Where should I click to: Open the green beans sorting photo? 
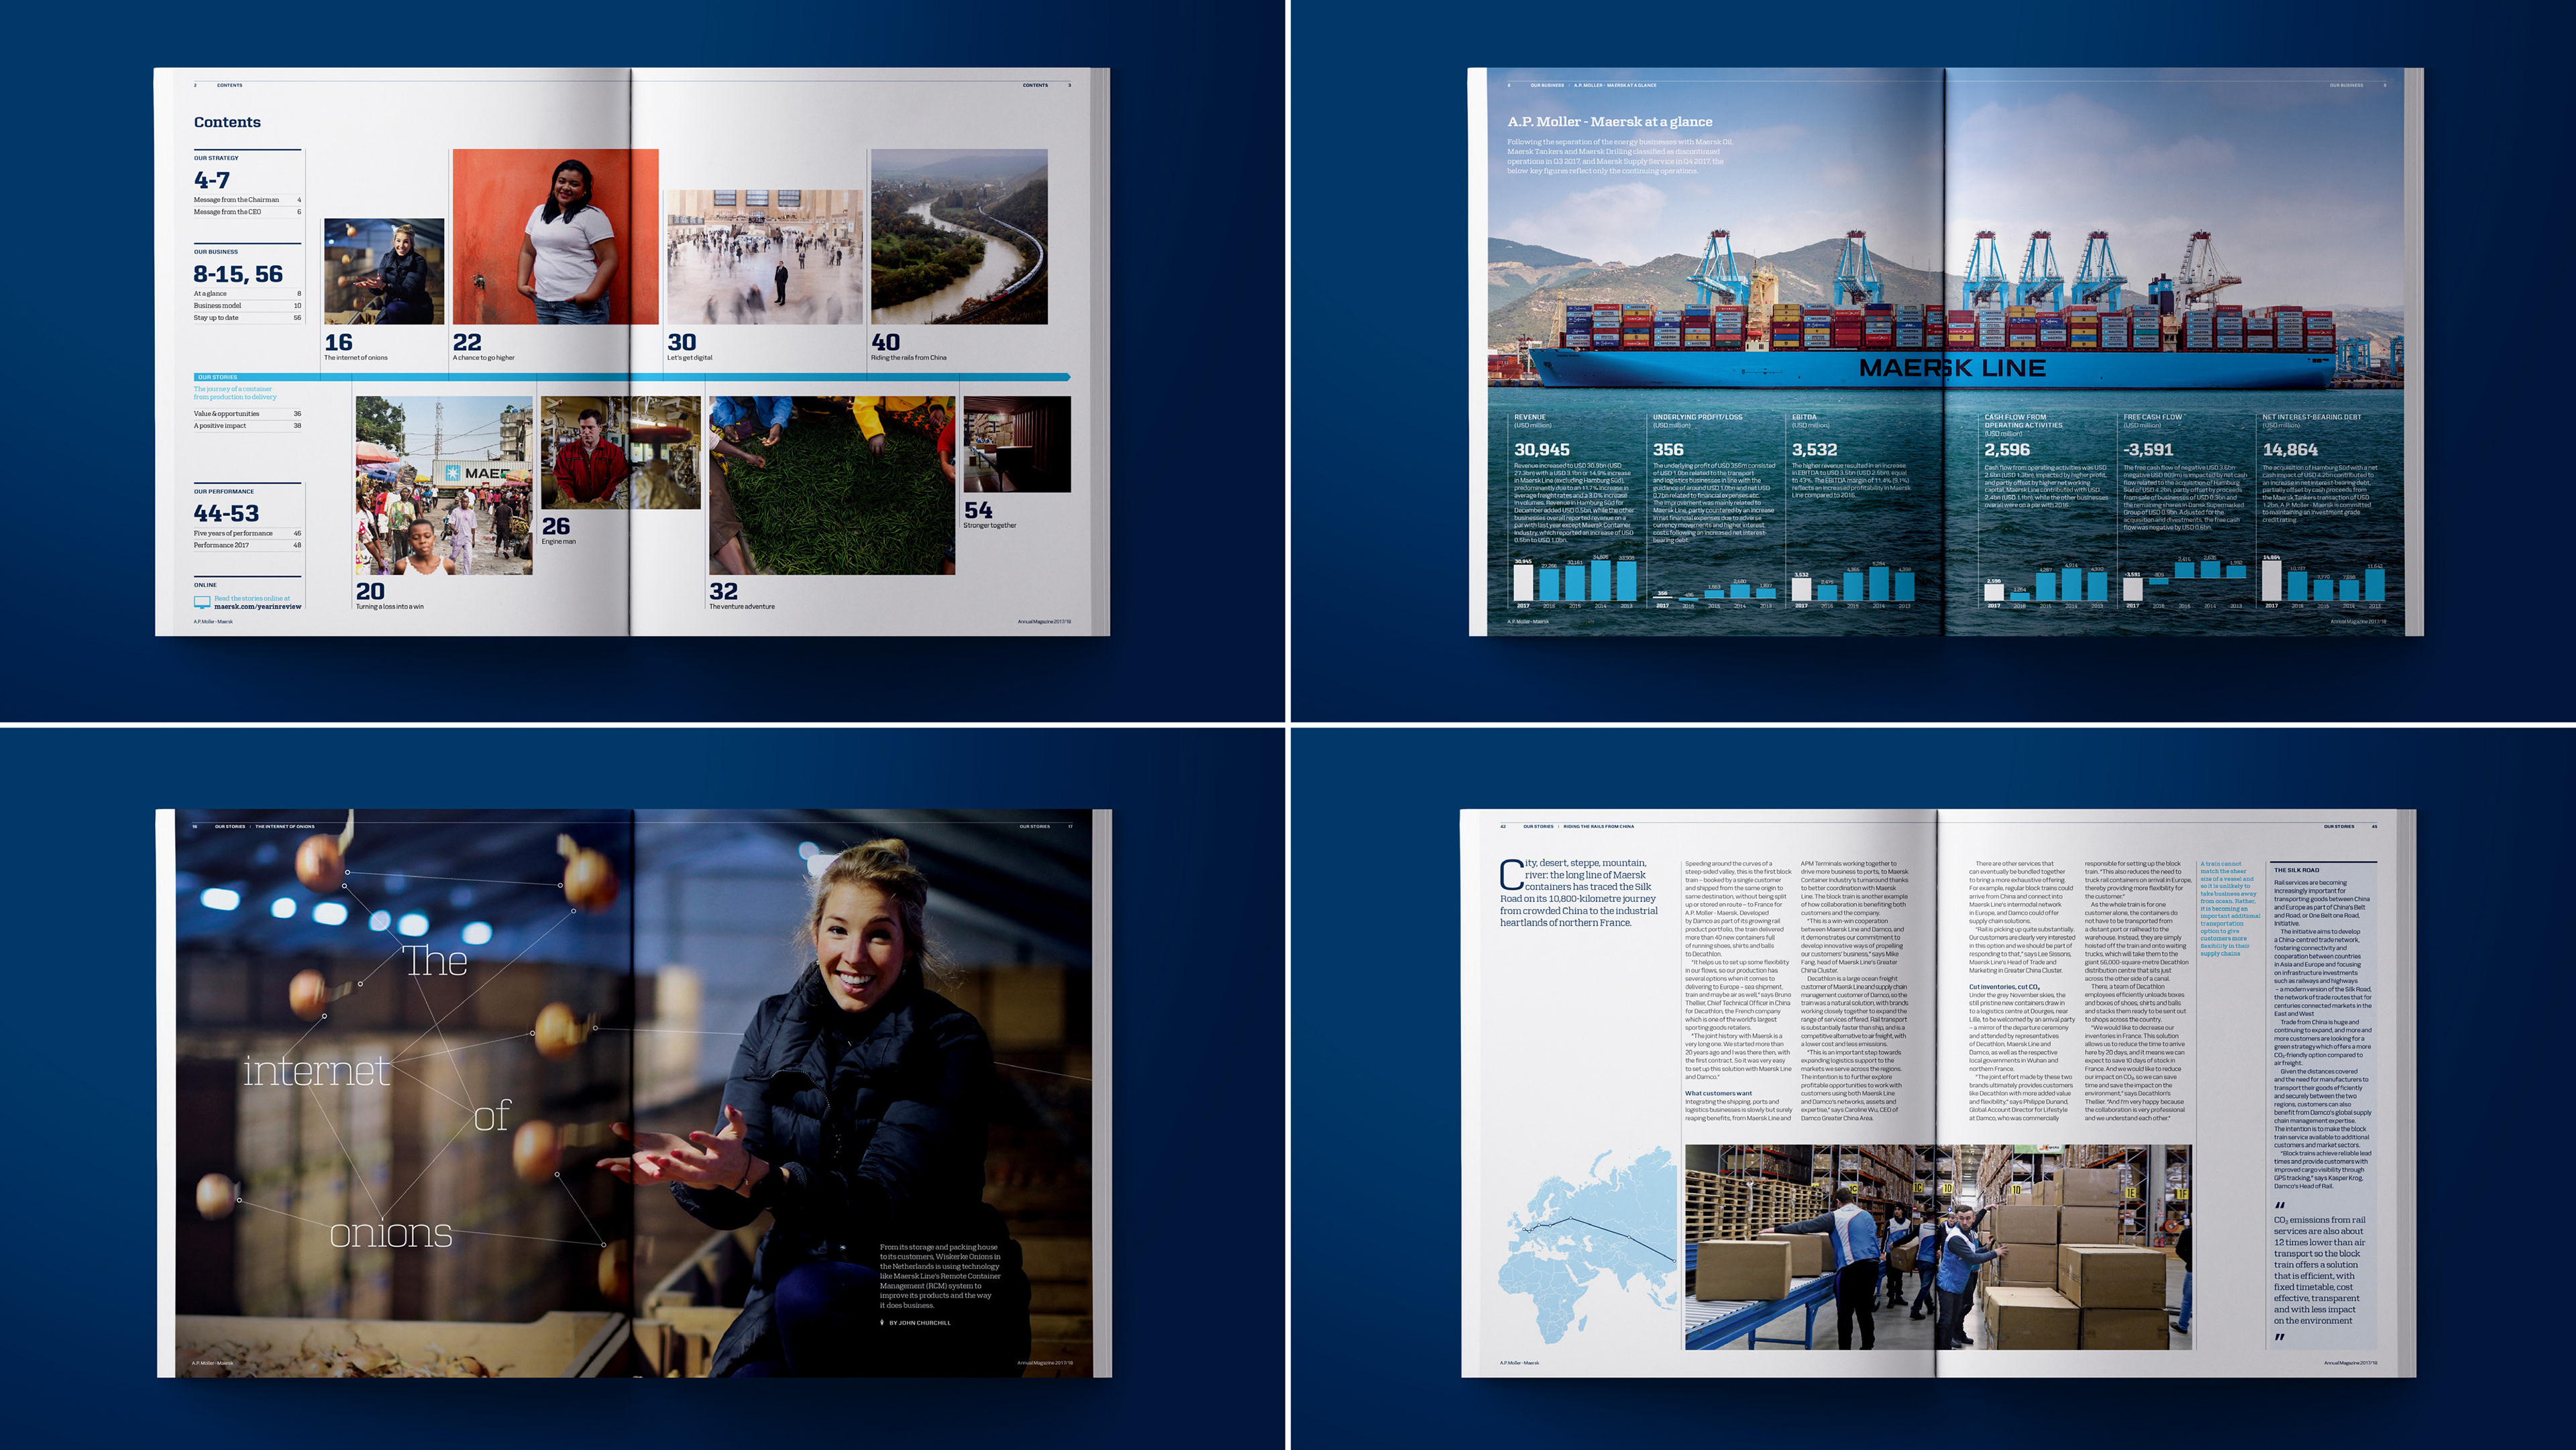(832, 485)
